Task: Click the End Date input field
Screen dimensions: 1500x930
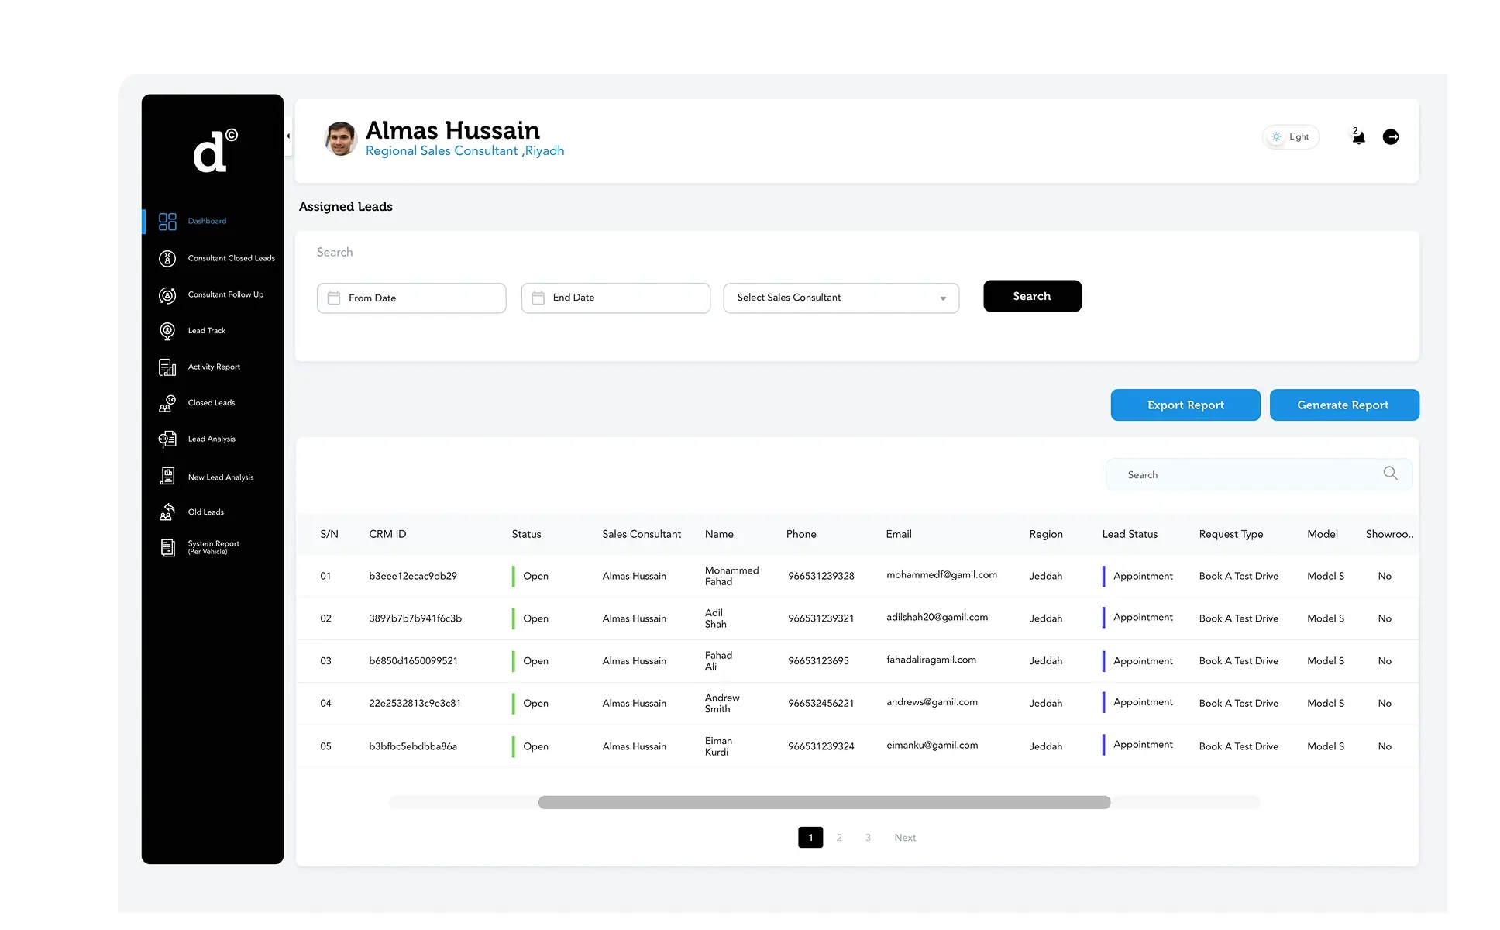Action: point(615,298)
